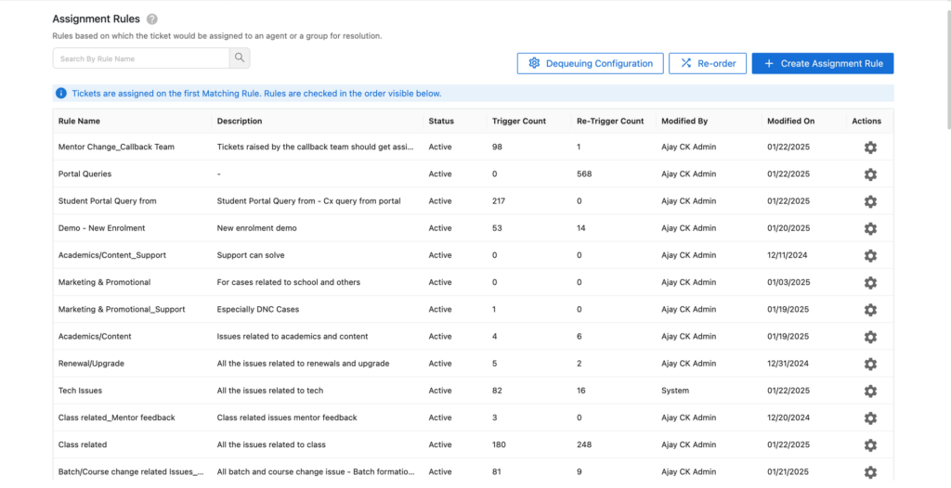This screenshot has height=488, width=951.
Task: Select the Demo - New Enrolment rule name
Action: (102, 228)
